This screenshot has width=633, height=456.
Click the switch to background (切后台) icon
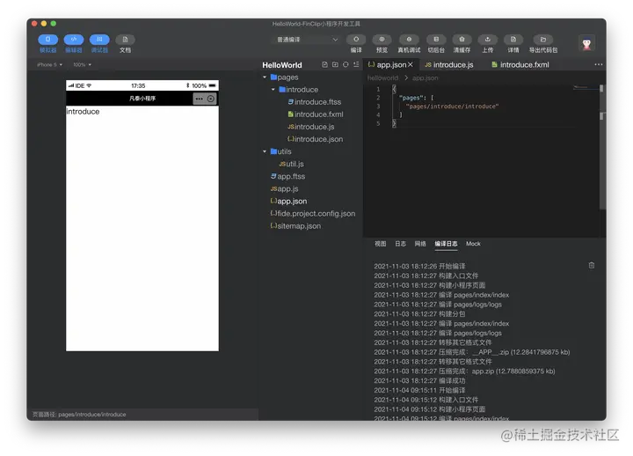436,40
